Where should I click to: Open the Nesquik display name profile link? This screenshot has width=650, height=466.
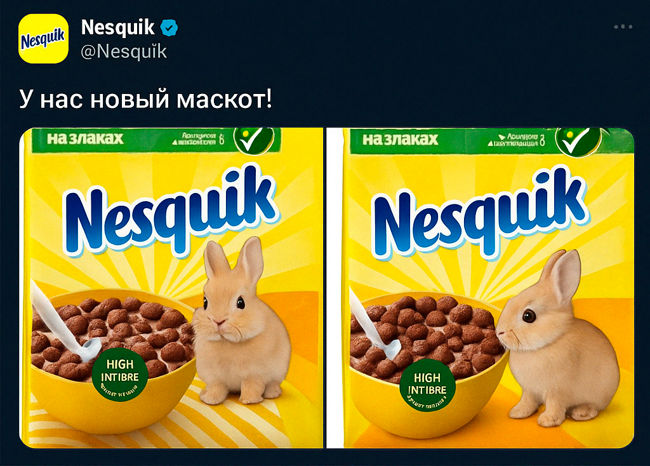pos(117,28)
